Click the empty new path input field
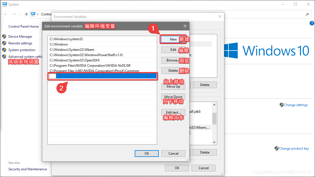 pos(53,76)
